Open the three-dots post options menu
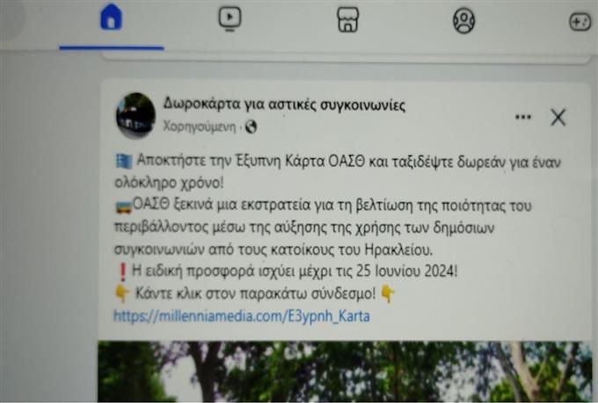The height and width of the screenshot is (403, 598). pos(523,117)
